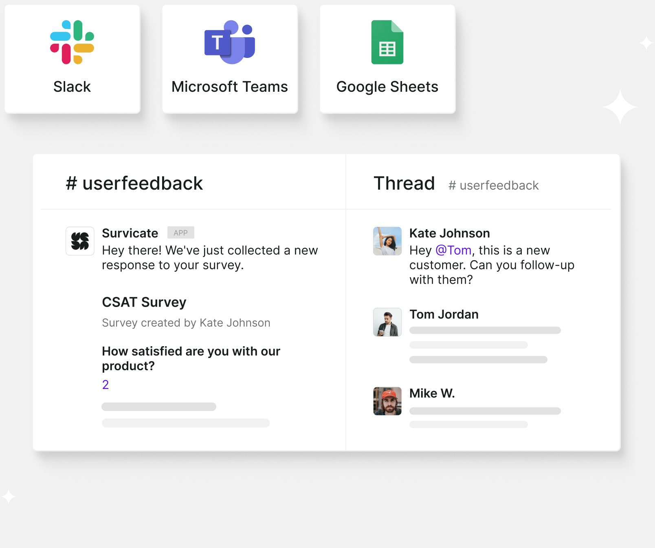This screenshot has width=655, height=548.
Task: Click the Survicate app avatar icon
Action: (80, 241)
